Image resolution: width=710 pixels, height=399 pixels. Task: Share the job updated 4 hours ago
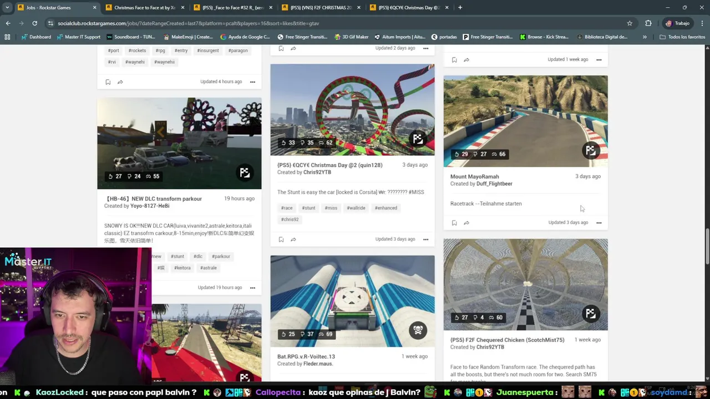pyautogui.click(x=120, y=82)
